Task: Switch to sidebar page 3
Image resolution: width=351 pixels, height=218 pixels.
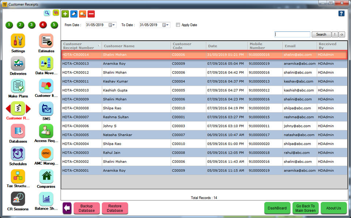Action: coord(31,25)
